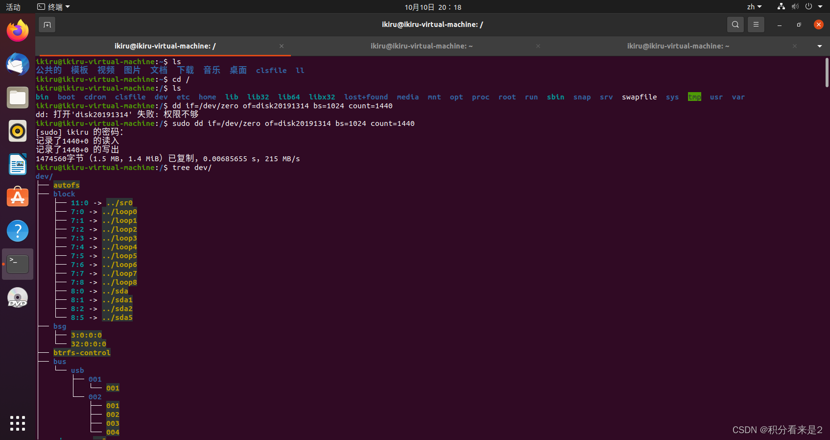
Task: Click the '权限不够' error line
Action: point(117,115)
